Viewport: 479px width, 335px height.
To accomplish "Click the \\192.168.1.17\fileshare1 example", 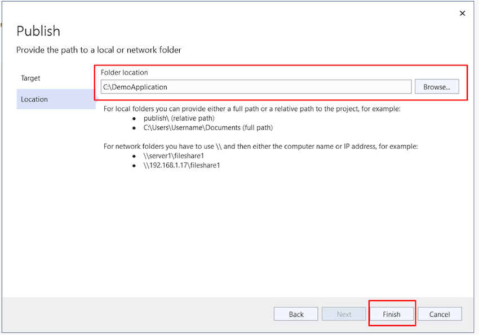I will (181, 165).
